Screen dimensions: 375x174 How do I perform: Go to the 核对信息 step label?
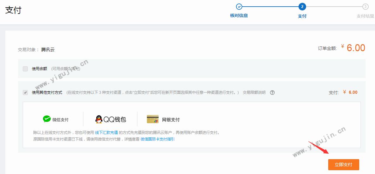(239, 15)
